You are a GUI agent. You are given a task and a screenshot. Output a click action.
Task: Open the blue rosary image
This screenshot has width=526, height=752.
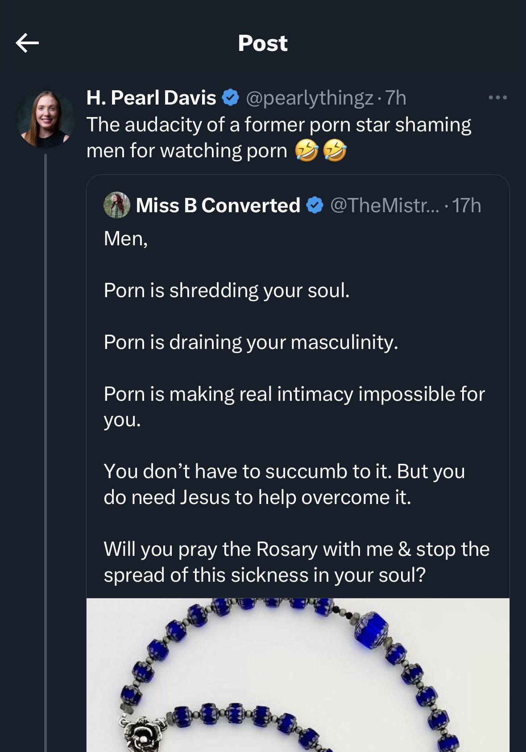298,675
